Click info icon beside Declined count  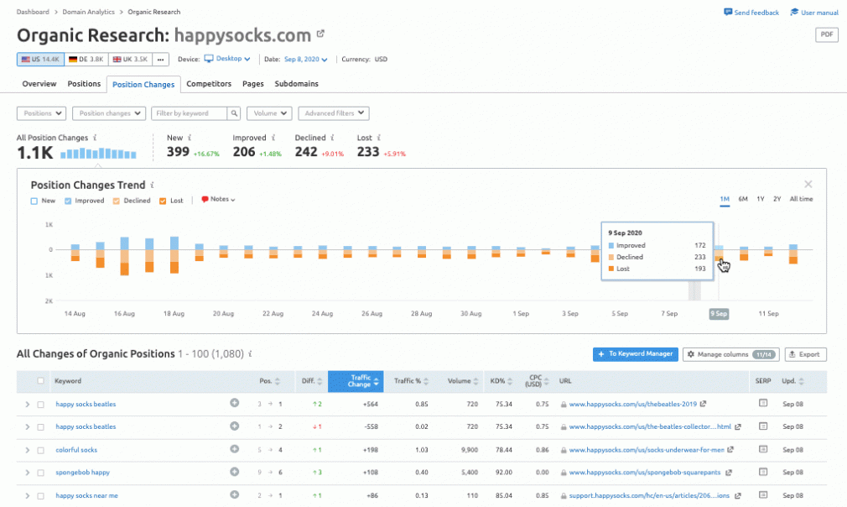(332, 138)
